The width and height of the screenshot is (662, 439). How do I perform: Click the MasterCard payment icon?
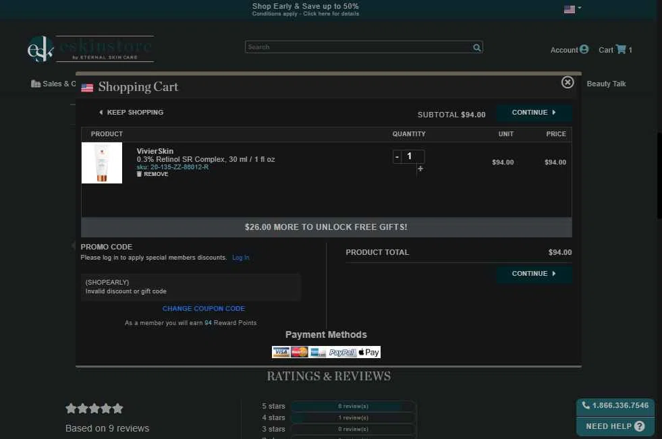(300, 352)
